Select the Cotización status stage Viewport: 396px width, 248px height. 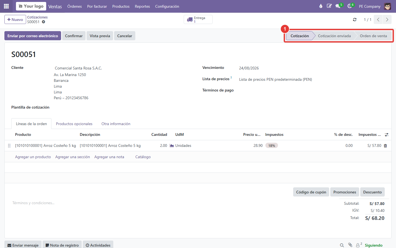300,36
